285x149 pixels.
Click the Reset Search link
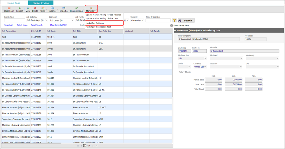36,25
